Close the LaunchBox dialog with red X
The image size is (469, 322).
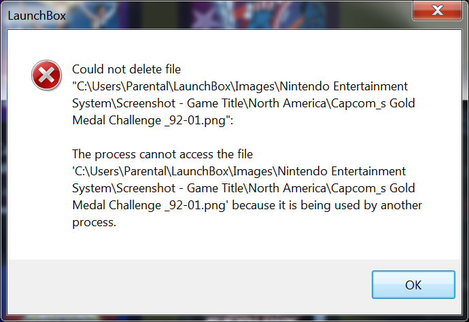point(437,10)
